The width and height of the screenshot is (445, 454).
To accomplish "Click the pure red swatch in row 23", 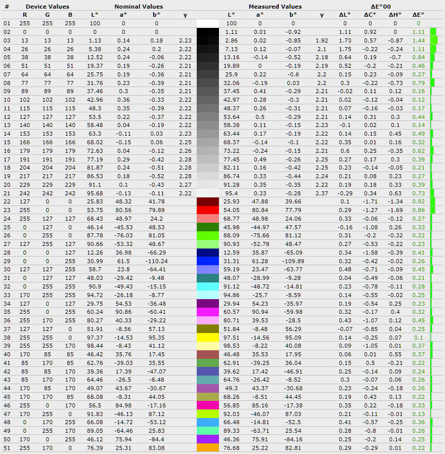I will coord(207,210).
